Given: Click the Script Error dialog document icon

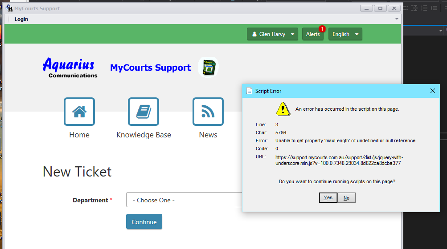Looking at the screenshot, I should click(249, 91).
